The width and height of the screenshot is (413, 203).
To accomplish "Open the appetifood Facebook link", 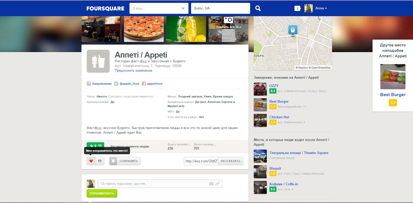I will [x=155, y=84].
